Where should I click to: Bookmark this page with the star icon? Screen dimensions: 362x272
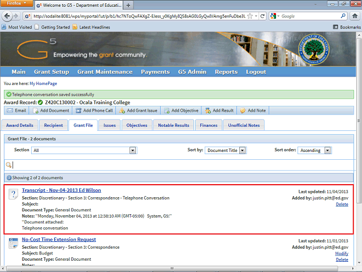(250, 16)
